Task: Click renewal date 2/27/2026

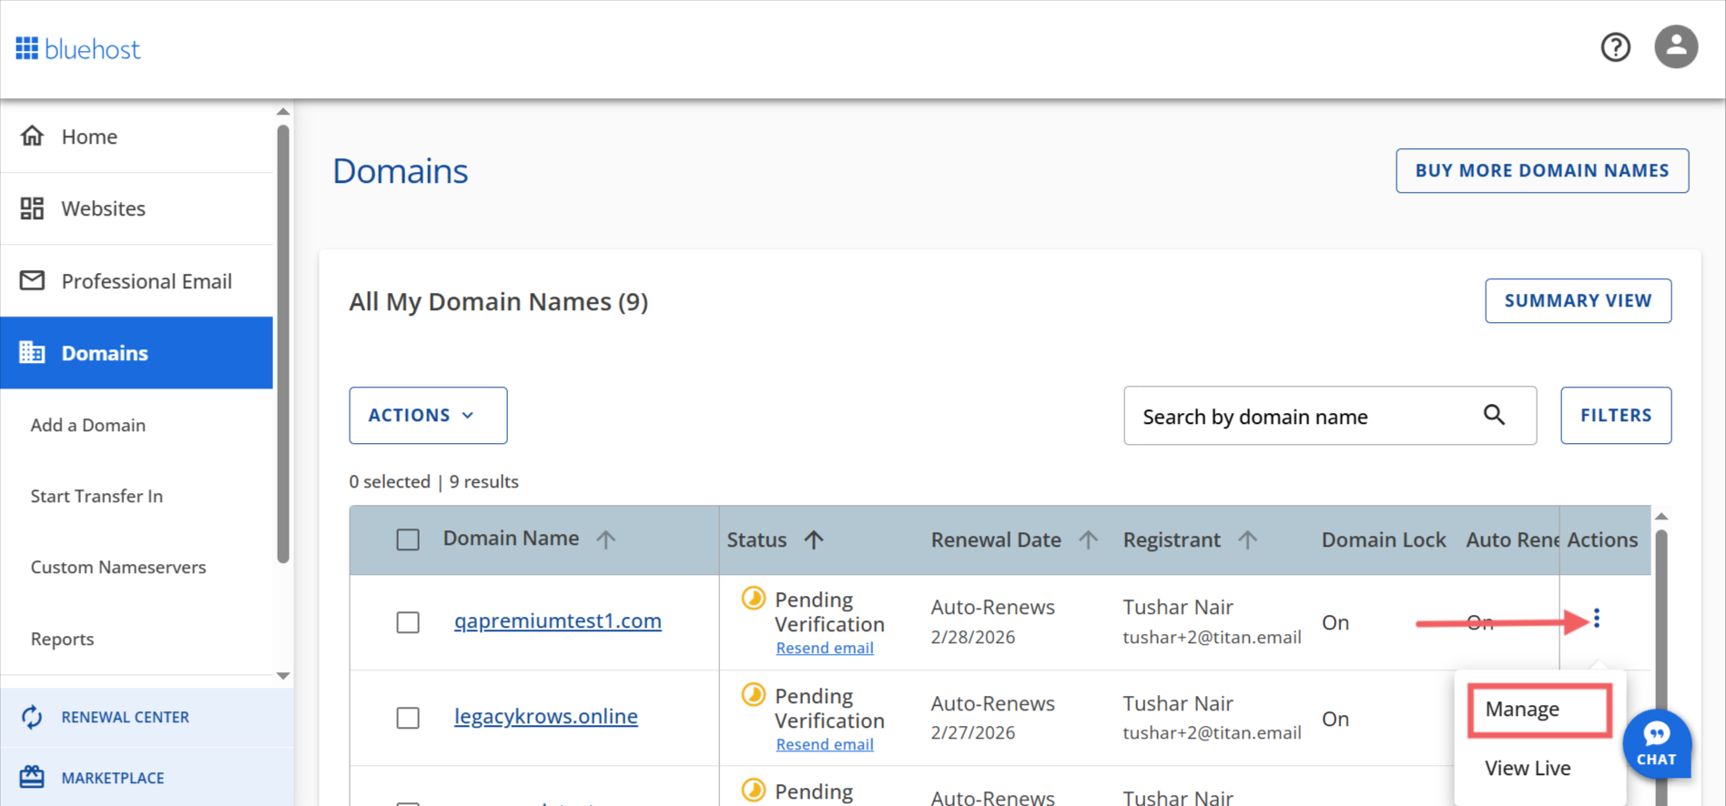Action: pos(973,732)
